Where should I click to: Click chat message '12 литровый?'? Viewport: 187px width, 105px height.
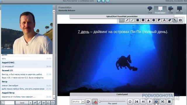[x=8, y=66]
